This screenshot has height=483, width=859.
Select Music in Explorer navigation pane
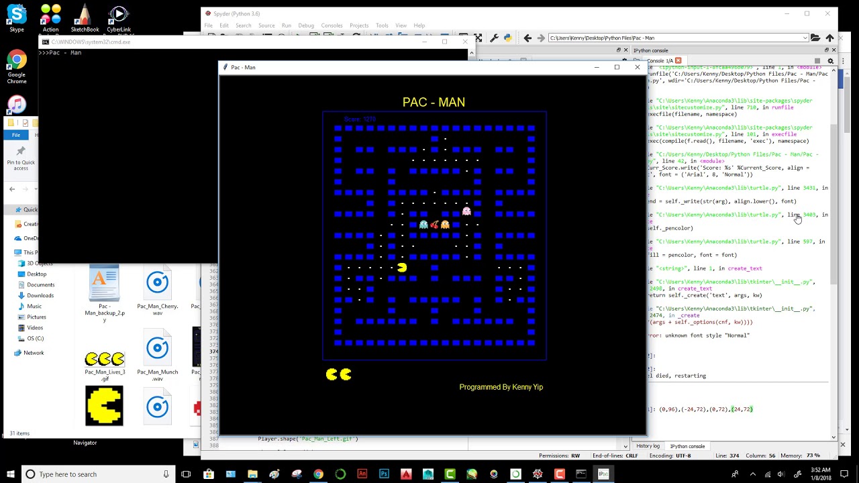(34, 306)
